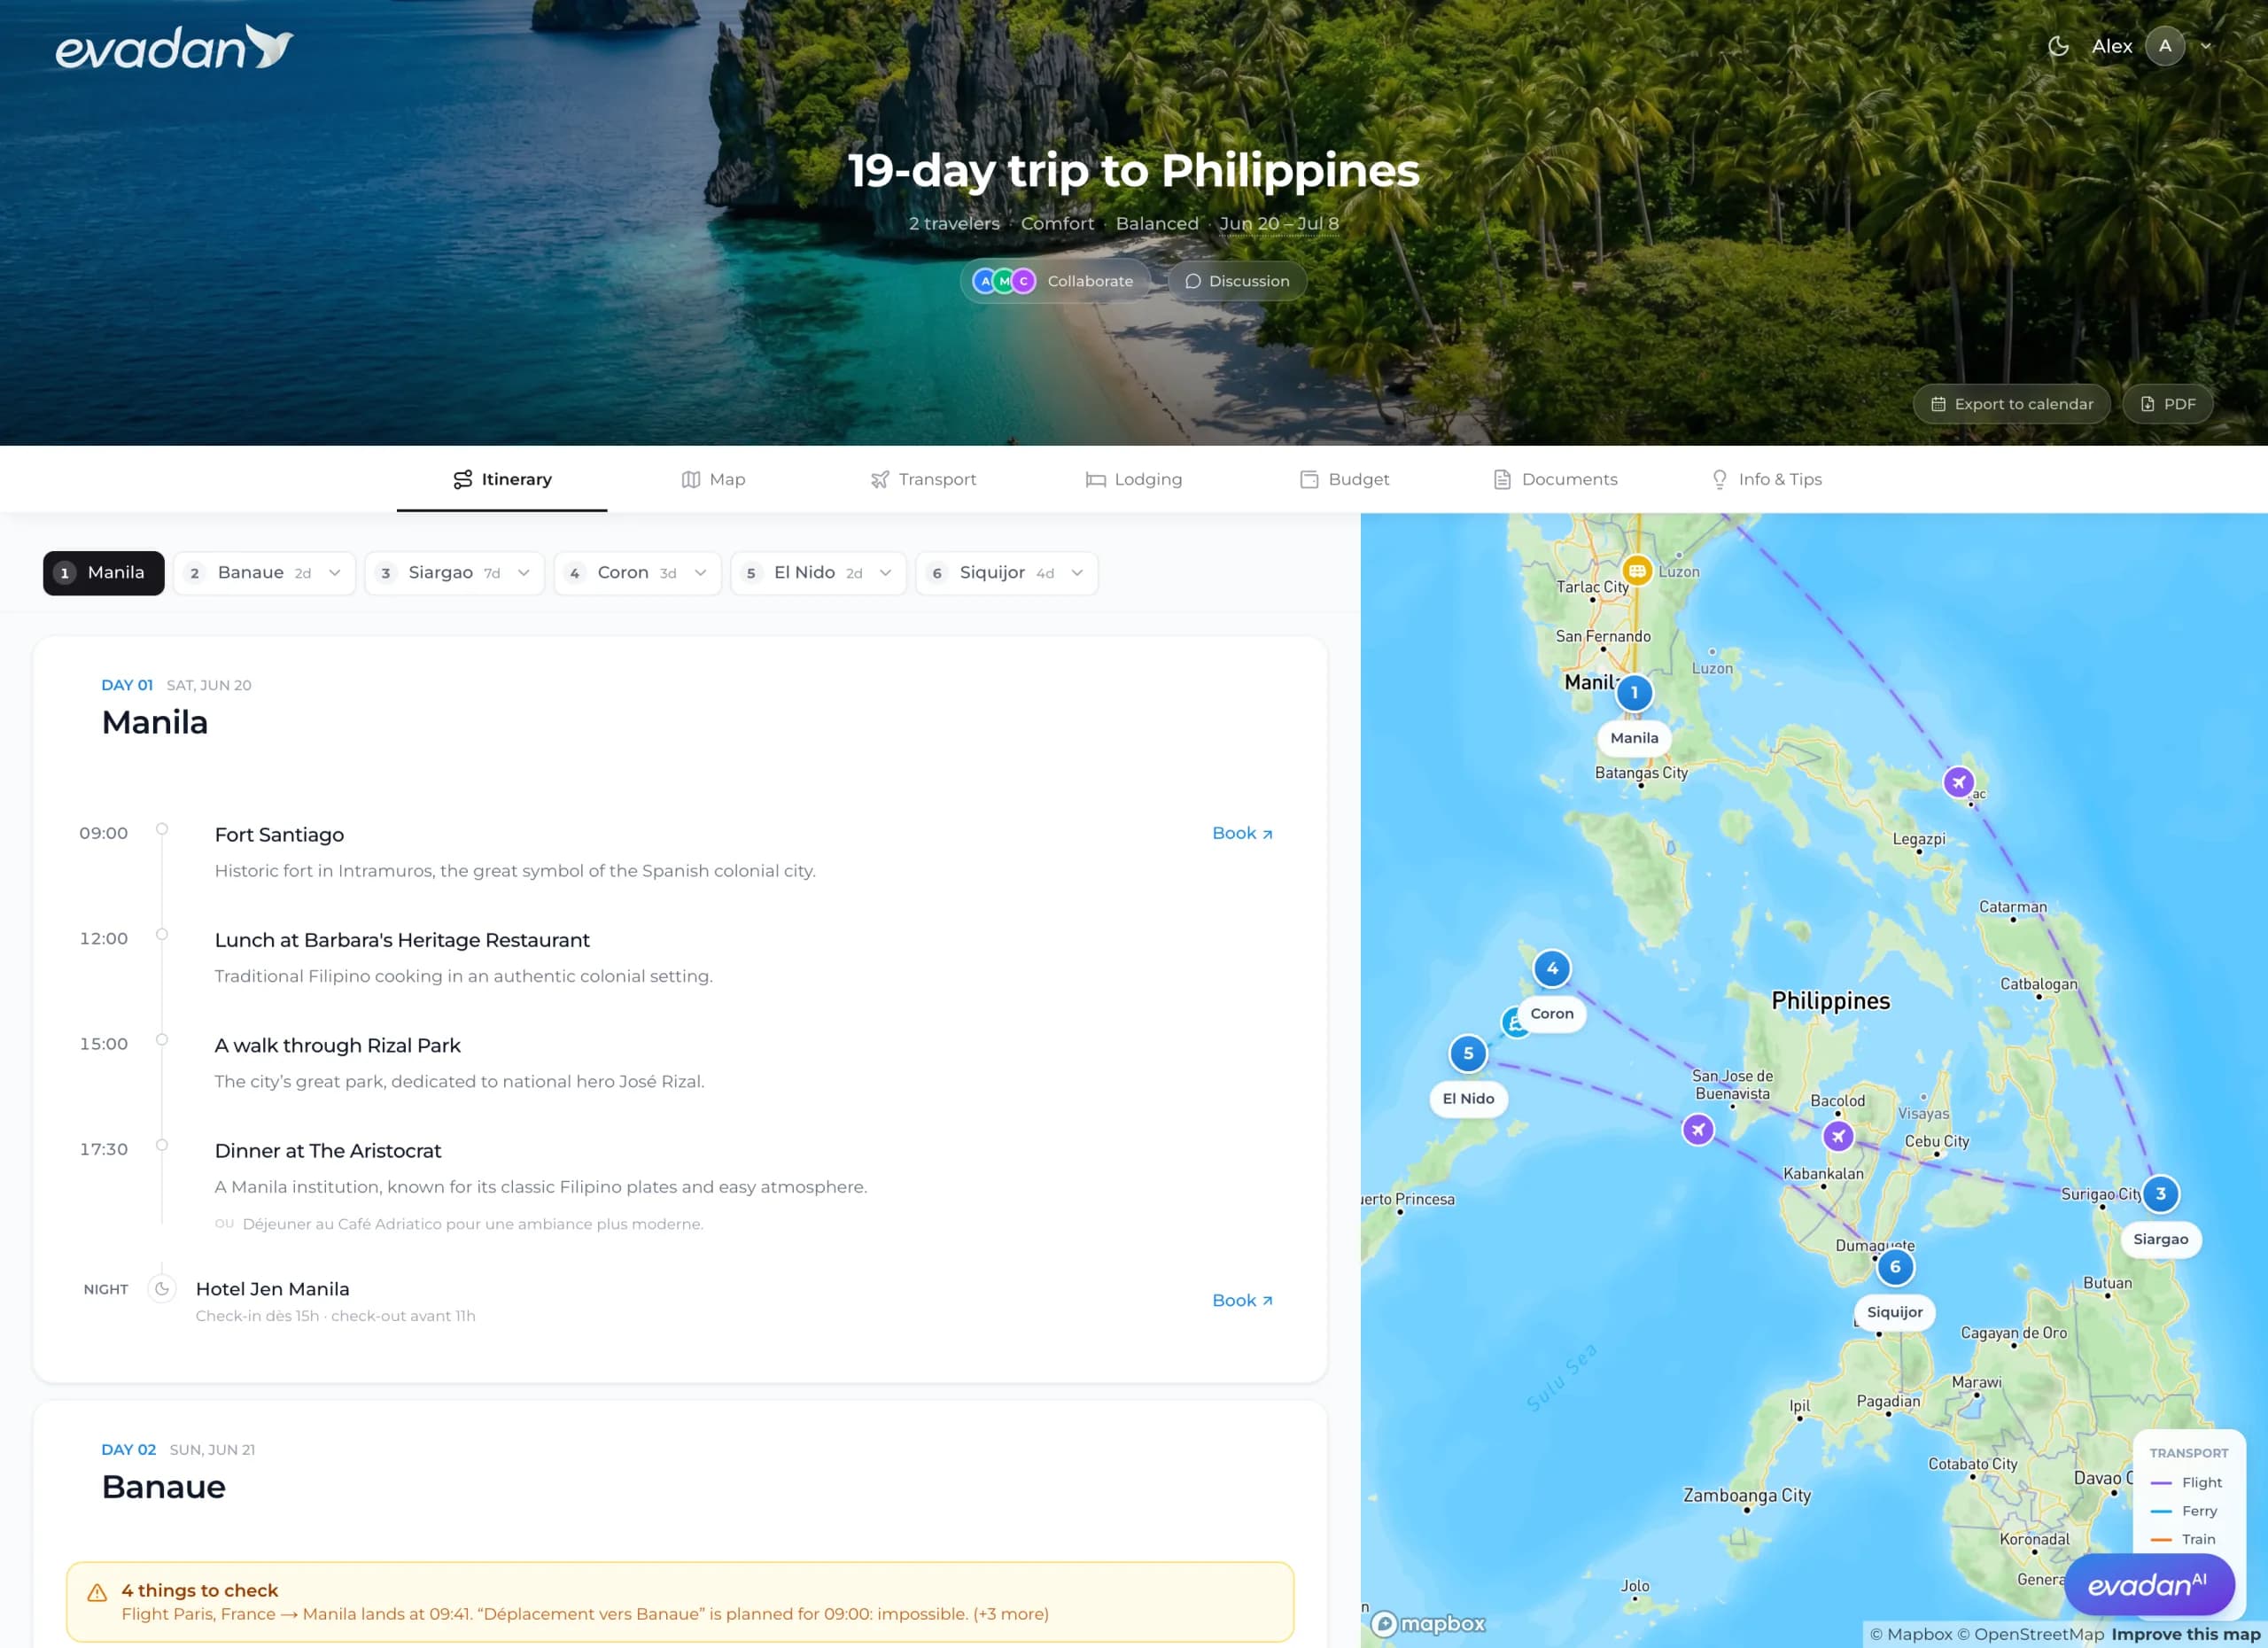Open the © OpenStreetMap attribution link
The width and height of the screenshot is (2268, 1648).
point(2030,1634)
